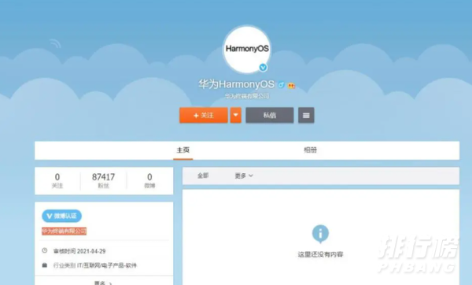The height and width of the screenshot is (285, 472).
Task: Expand the 更多 filter dropdown
Action: (x=244, y=176)
